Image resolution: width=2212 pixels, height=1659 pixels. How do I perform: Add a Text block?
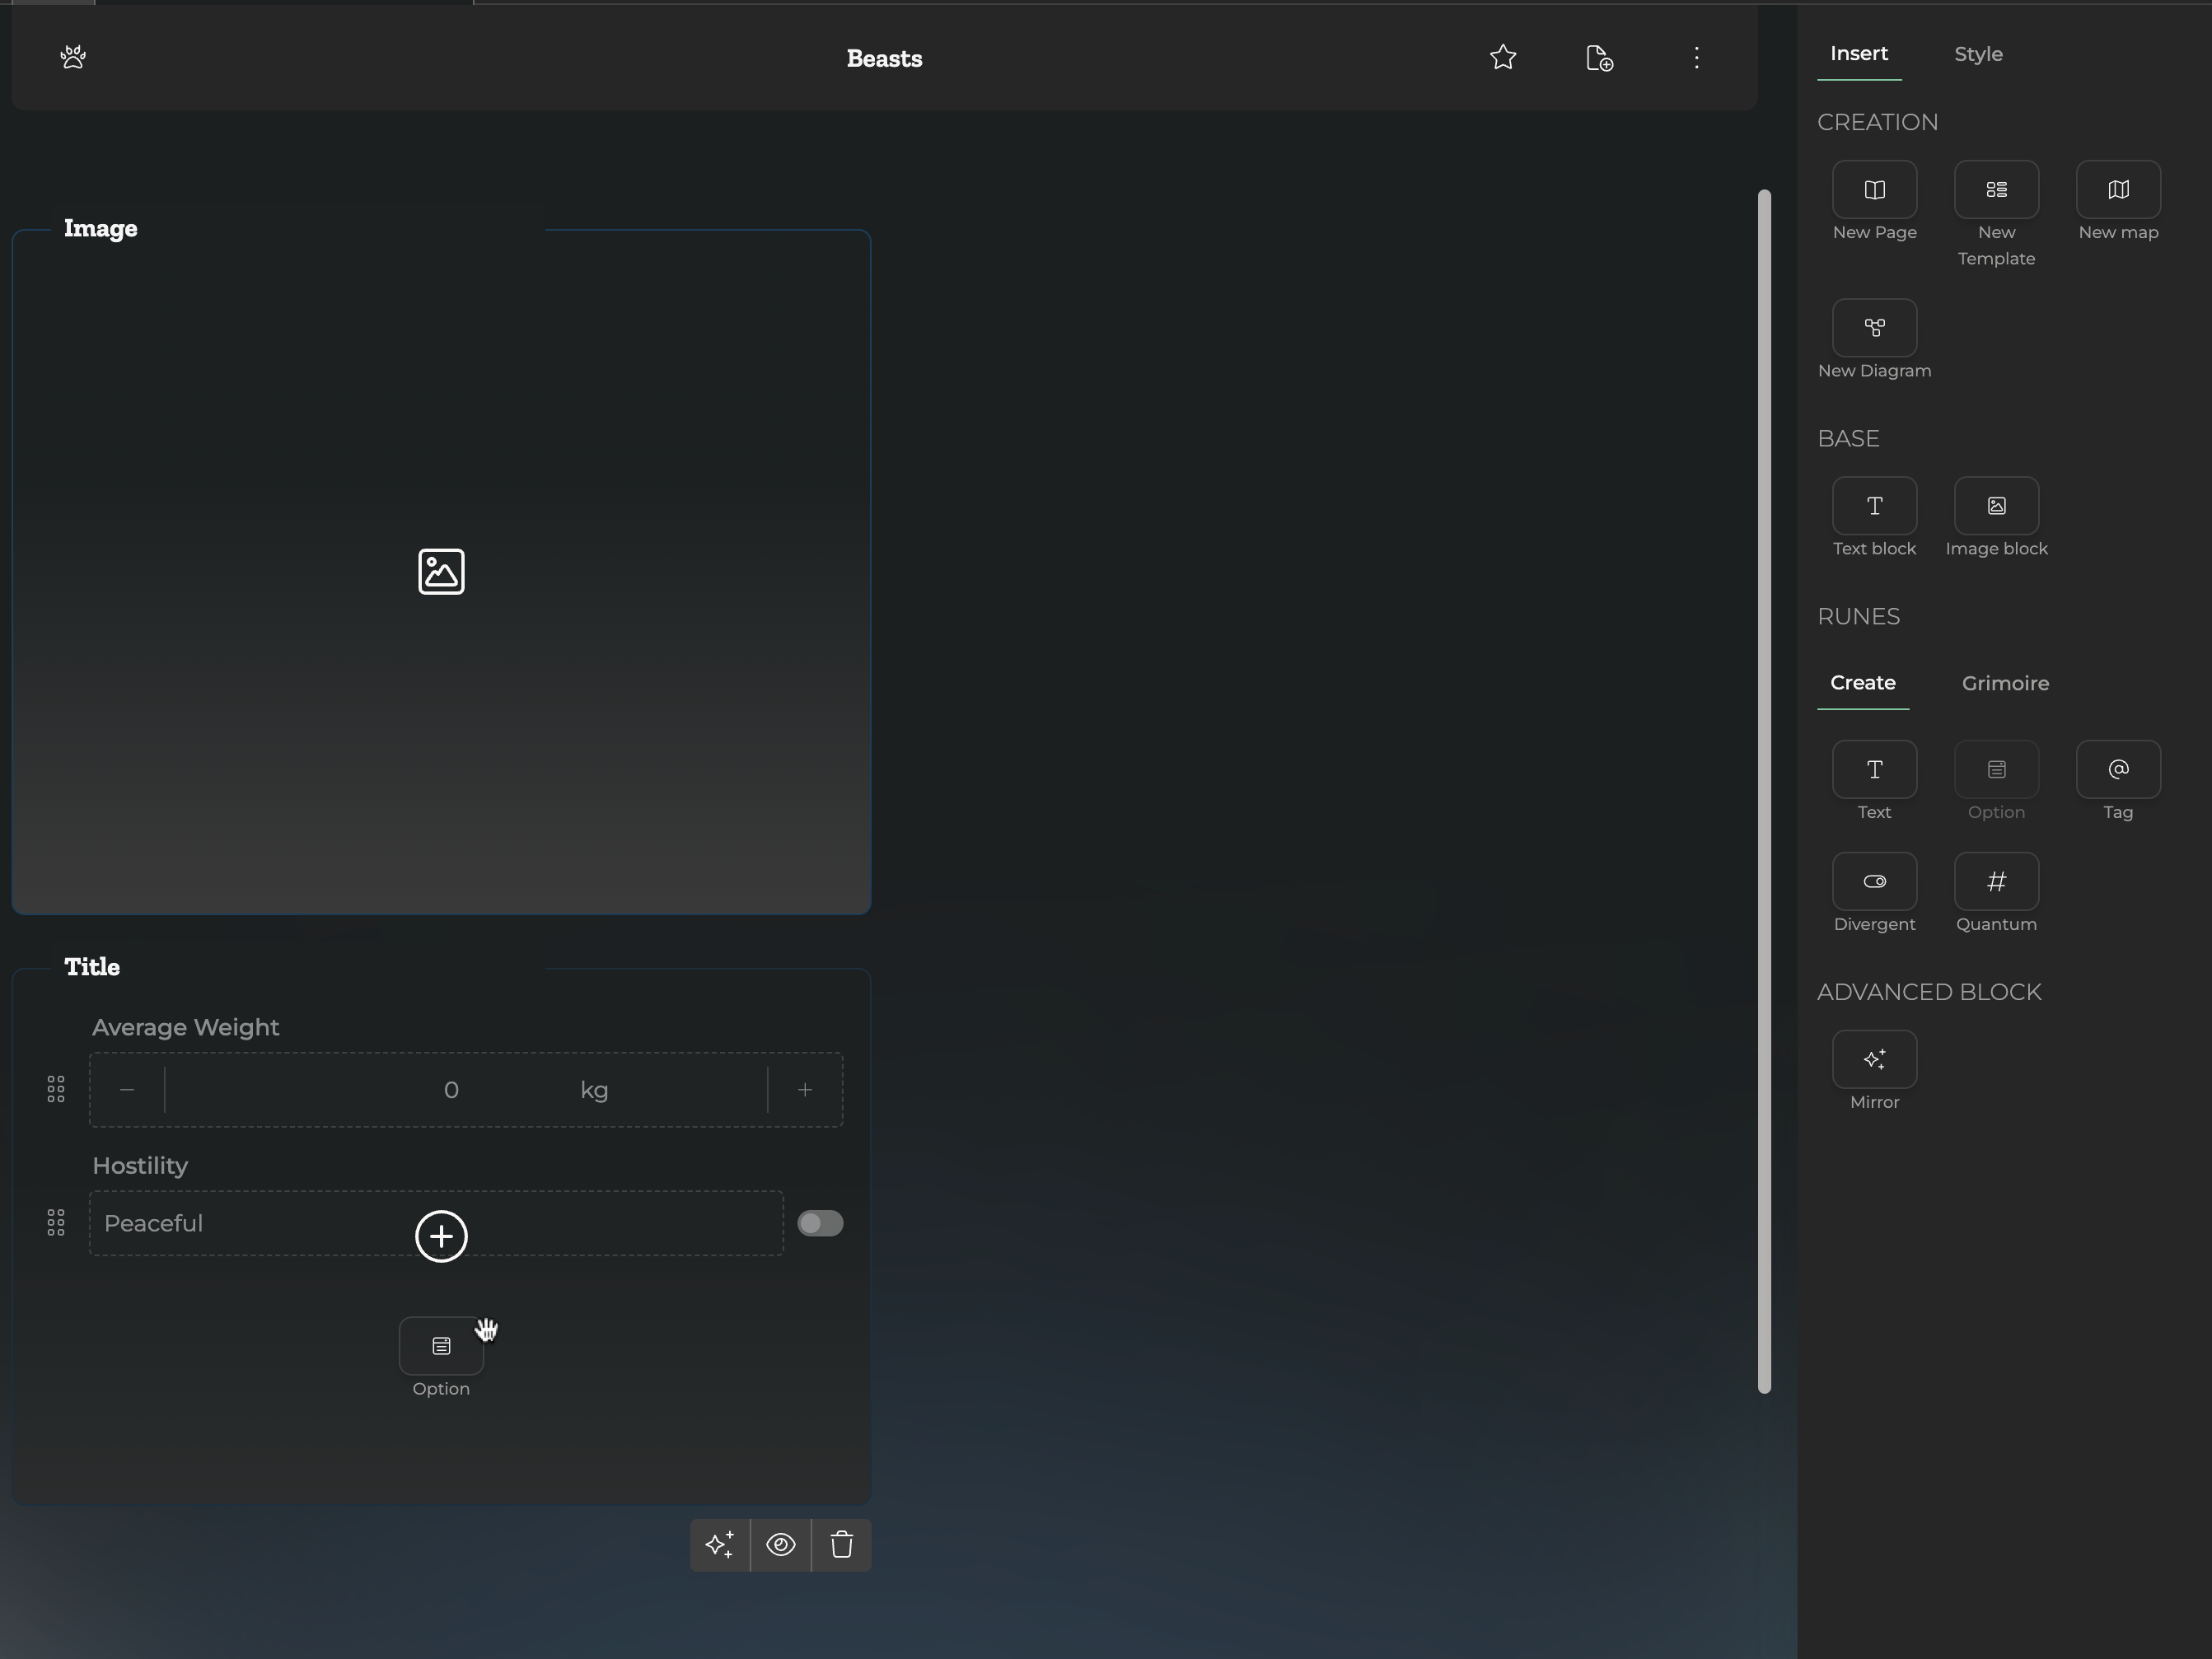click(1873, 506)
